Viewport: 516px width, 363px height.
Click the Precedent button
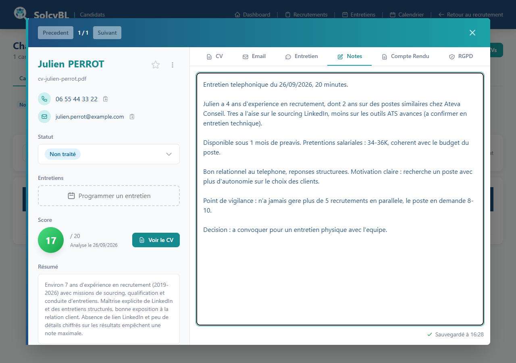[x=56, y=33]
